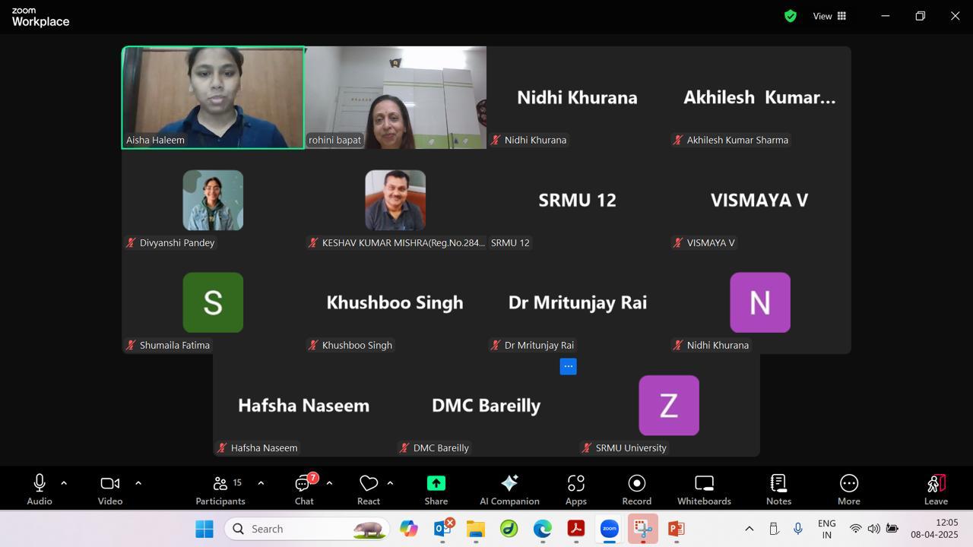973x547 pixels.
Task: Open File Explorer from the taskbar
Action: 476,529
